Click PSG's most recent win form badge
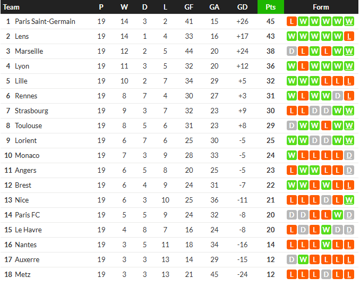The image size is (360, 286). click(349, 22)
